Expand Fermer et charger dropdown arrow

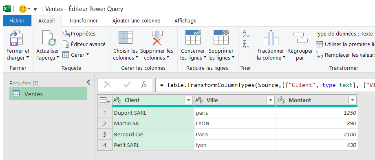coord(27,58)
